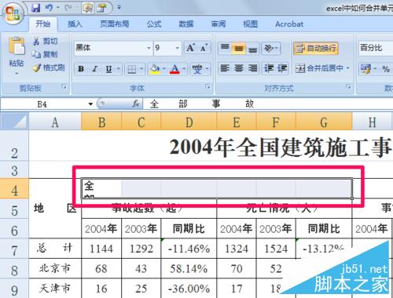
Task: Undo last action in quick access toolbar
Action: 49,8
